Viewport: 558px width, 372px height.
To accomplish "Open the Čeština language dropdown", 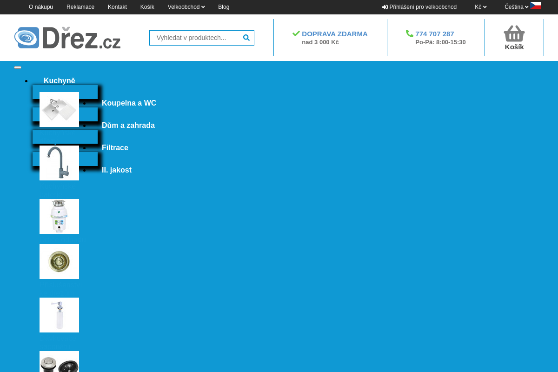I will 516,7.
